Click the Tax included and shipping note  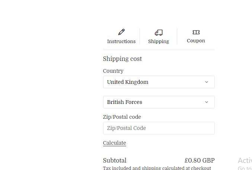[x=157, y=168]
